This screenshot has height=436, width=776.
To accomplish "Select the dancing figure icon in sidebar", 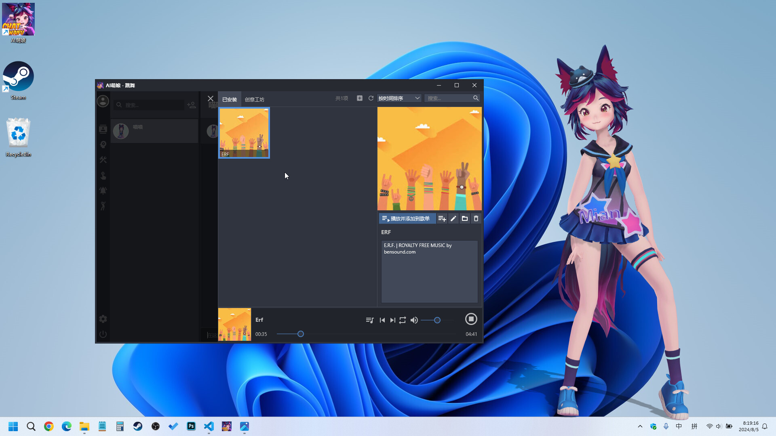I will click(x=103, y=206).
